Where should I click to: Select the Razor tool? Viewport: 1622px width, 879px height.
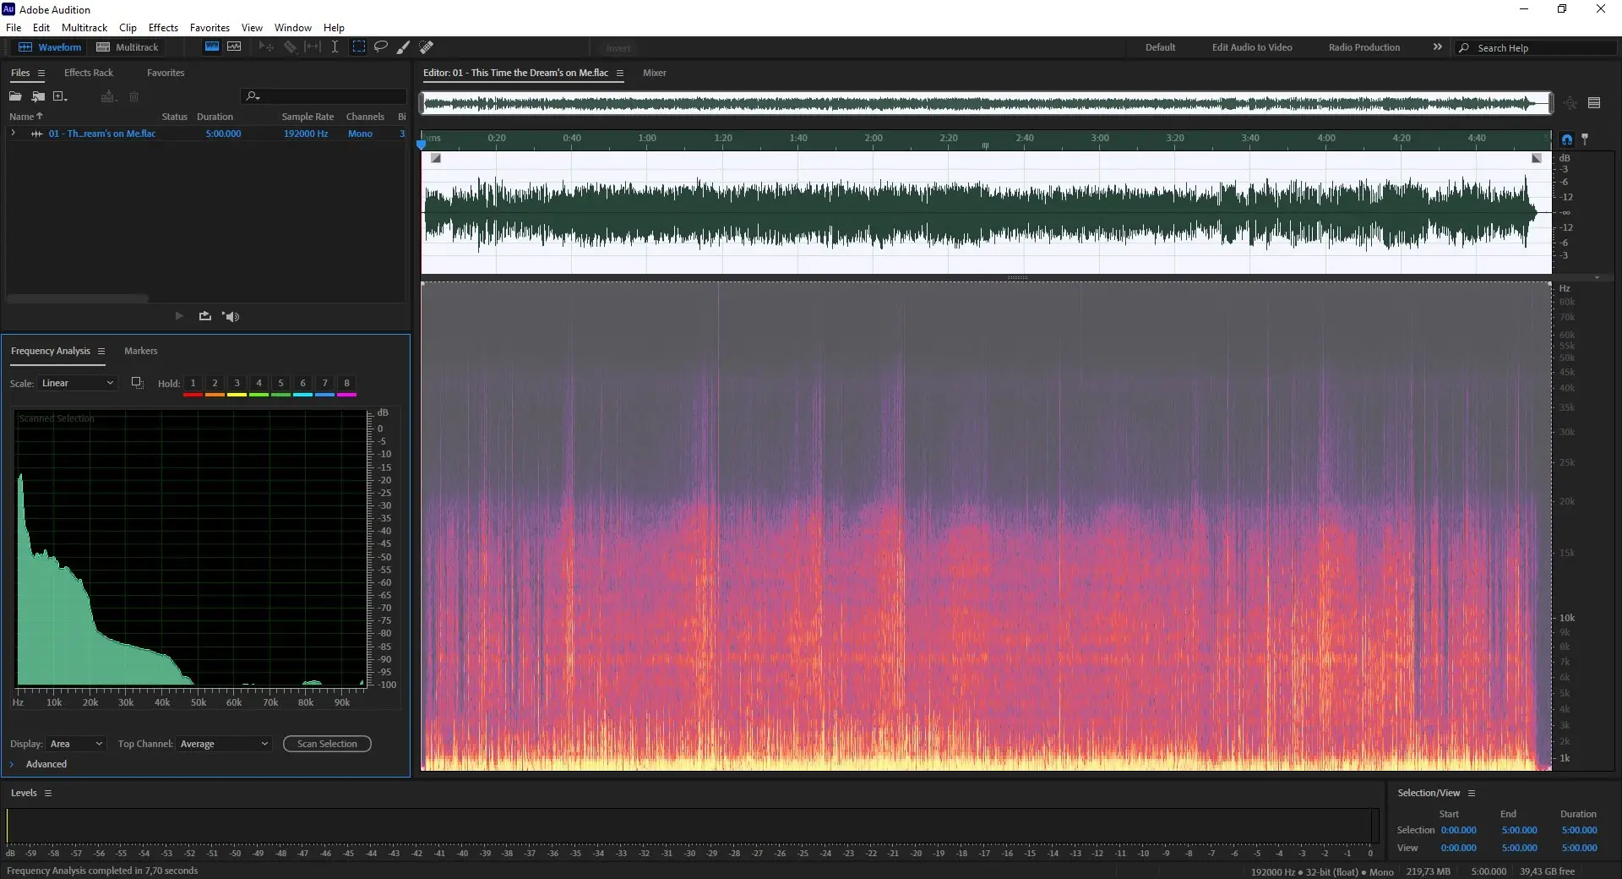point(290,47)
